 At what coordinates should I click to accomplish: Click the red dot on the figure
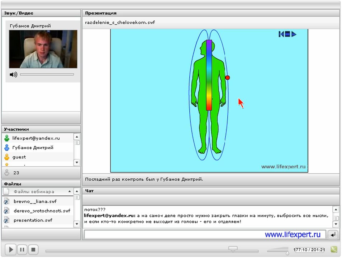(228, 77)
